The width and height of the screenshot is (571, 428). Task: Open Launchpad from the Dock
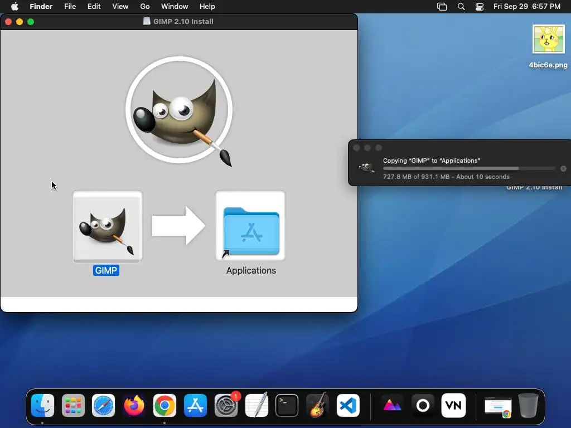pos(73,405)
